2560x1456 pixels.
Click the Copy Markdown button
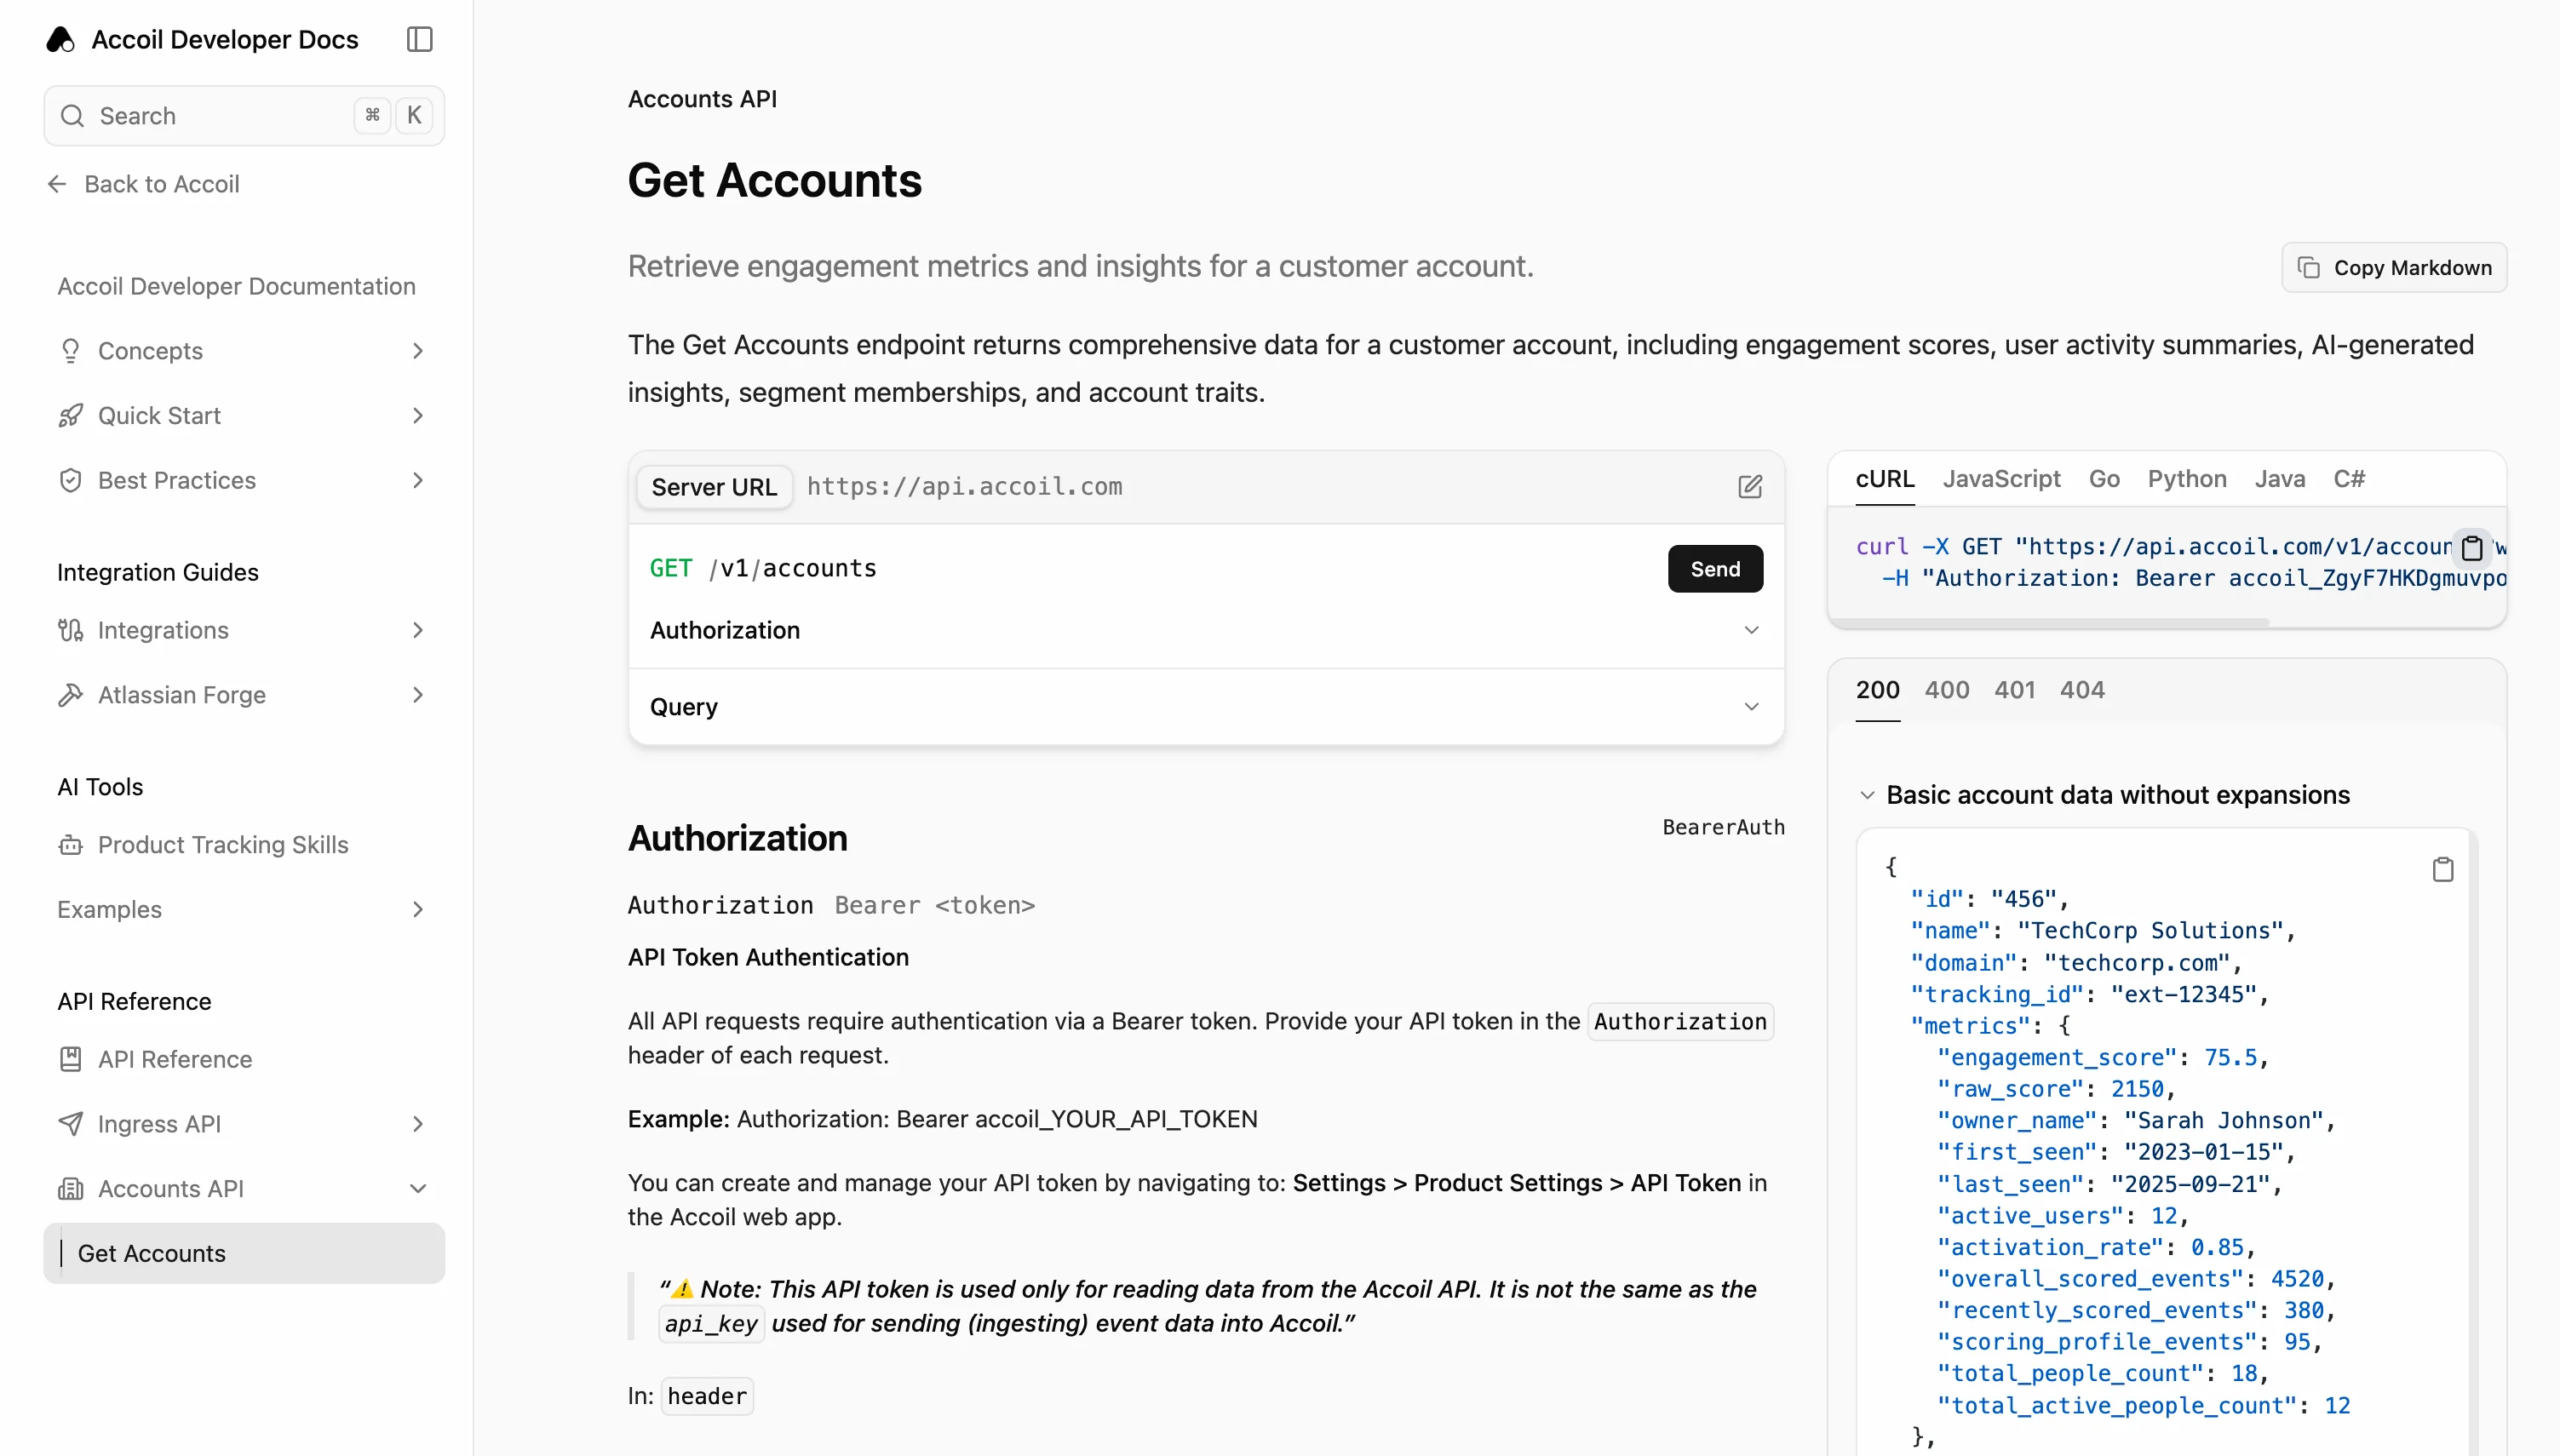click(2396, 267)
